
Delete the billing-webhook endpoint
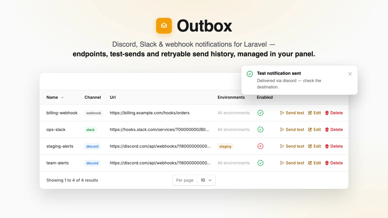[x=334, y=113]
